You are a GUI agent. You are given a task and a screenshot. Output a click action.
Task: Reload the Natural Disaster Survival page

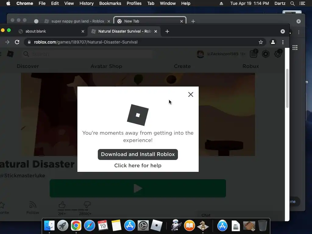tap(17, 42)
